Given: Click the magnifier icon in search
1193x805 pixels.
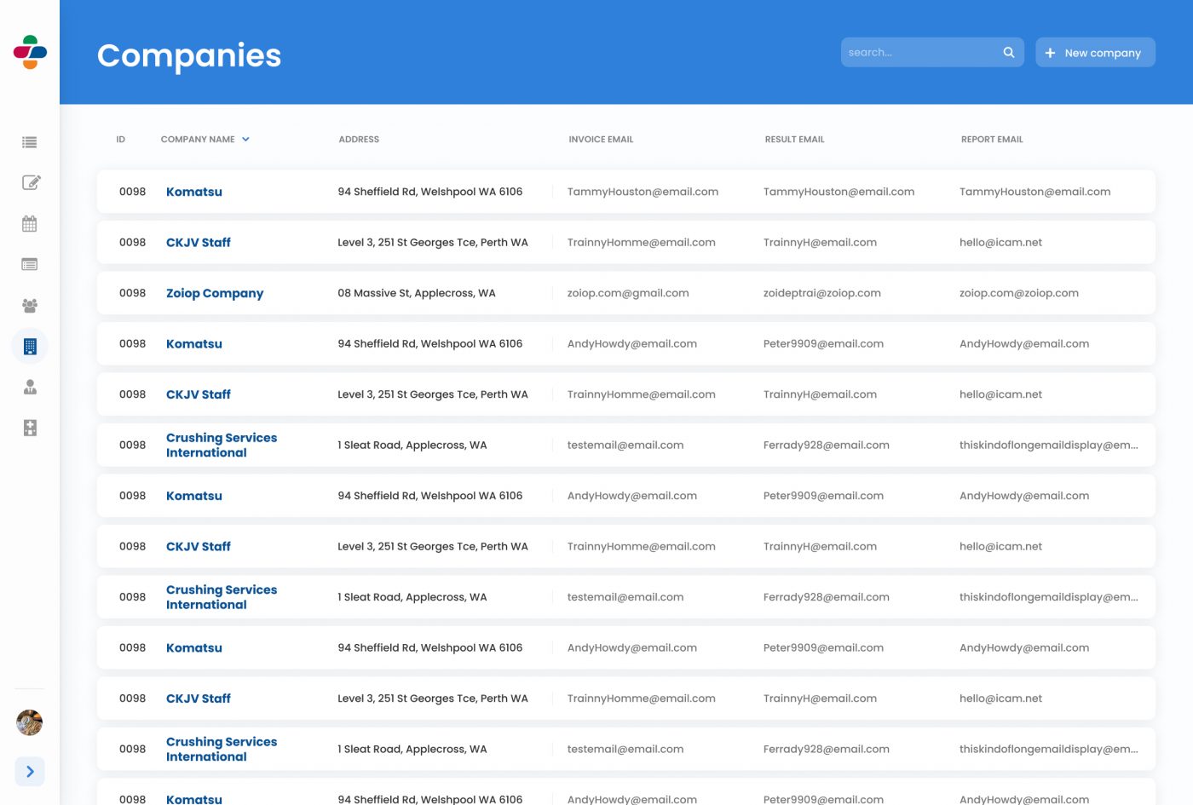Looking at the screenshot, I should (1008, 53).
